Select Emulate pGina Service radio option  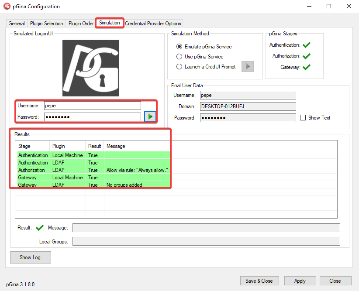(x=179, y=47)
